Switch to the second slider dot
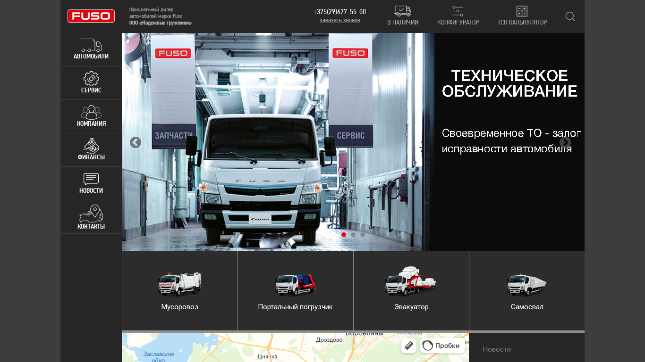Viewport: 645px width, 362px height. pos(353,235)
